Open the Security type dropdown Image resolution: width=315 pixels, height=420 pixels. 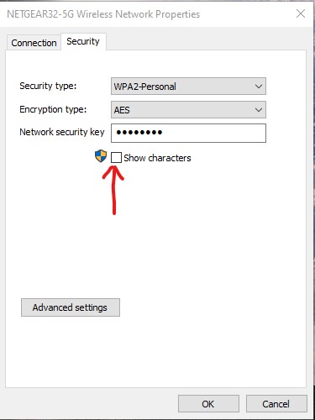point(188,87)
